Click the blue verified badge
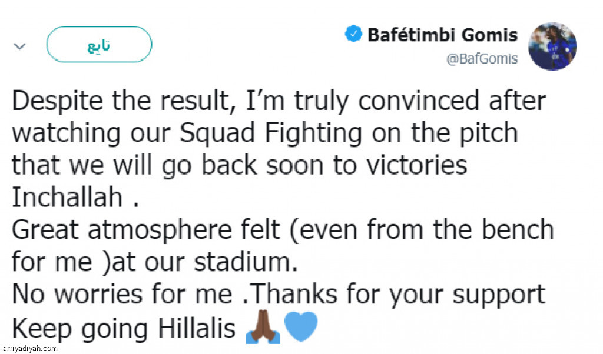 click(x=353, y=35)
